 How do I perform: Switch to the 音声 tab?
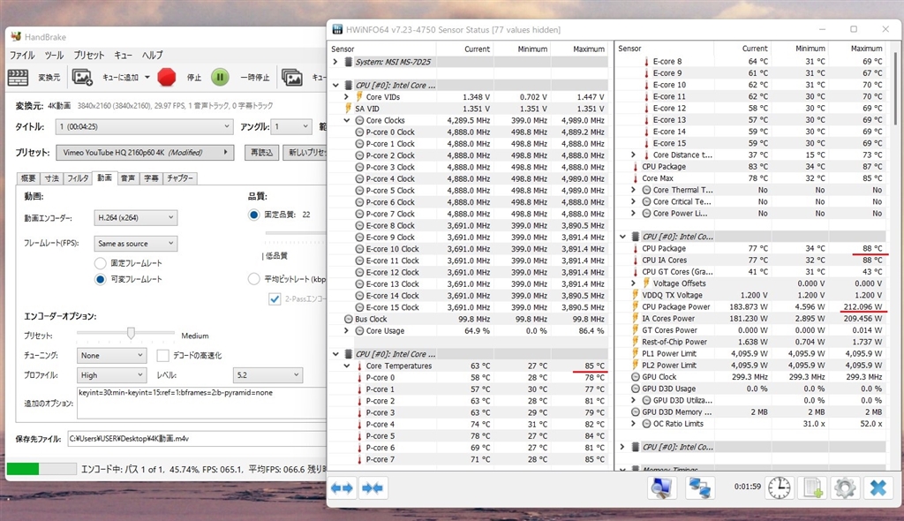(x=128, y=178)
